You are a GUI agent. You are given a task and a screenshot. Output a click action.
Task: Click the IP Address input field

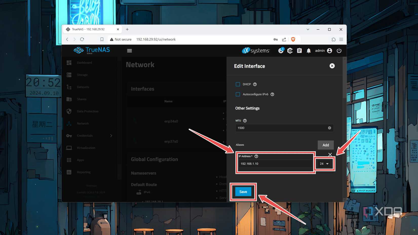point(276,164)
